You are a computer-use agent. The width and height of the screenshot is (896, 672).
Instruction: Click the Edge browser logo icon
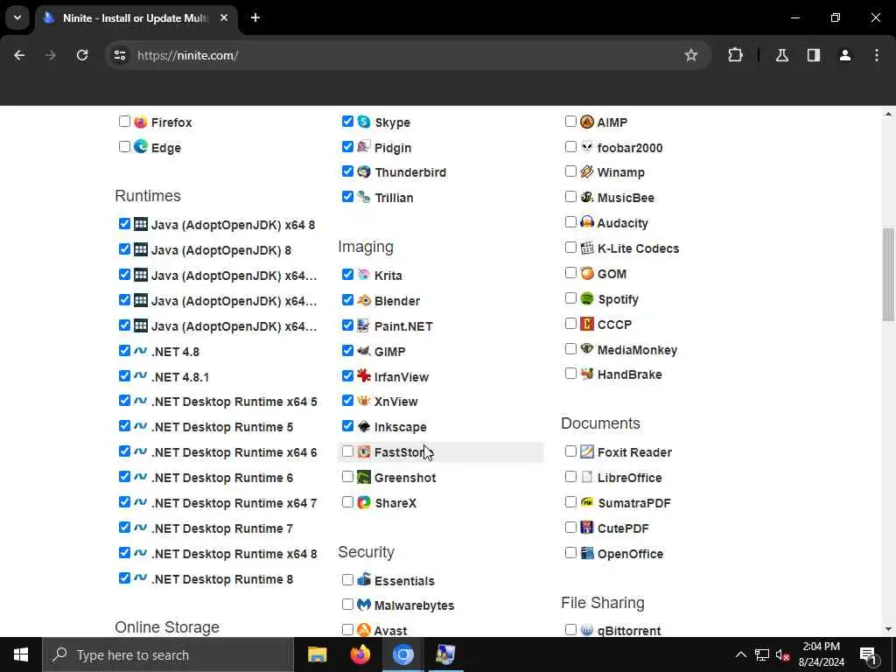(x=141, y=147)
